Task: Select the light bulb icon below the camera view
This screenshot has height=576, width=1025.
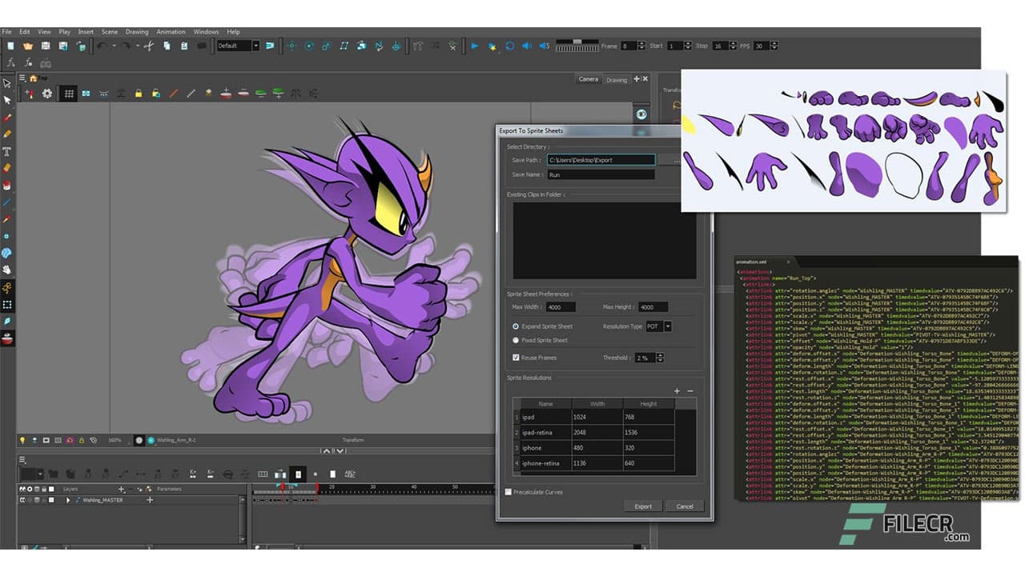Action: pos(23,439)
